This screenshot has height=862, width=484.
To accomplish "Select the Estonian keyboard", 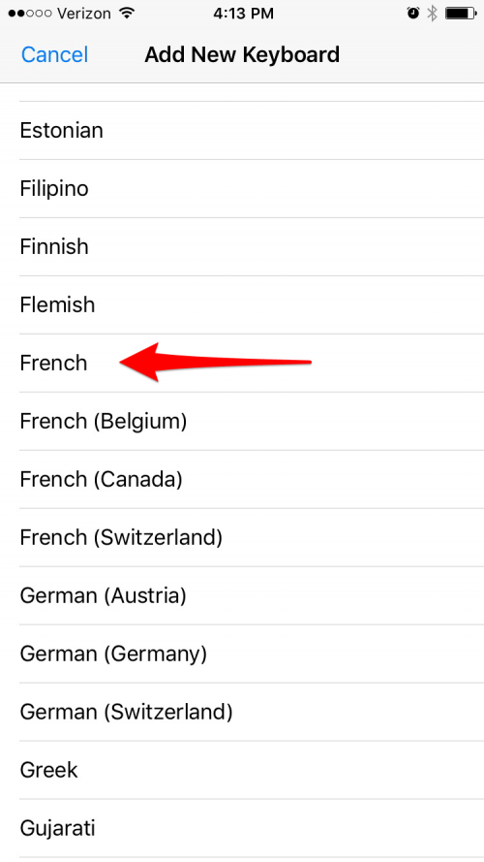I will 242,131.
